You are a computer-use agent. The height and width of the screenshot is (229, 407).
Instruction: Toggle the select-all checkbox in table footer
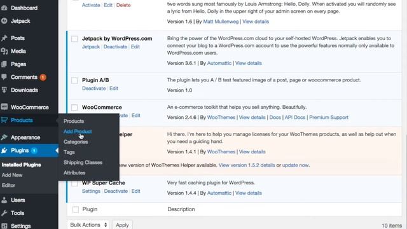point(76,209)
